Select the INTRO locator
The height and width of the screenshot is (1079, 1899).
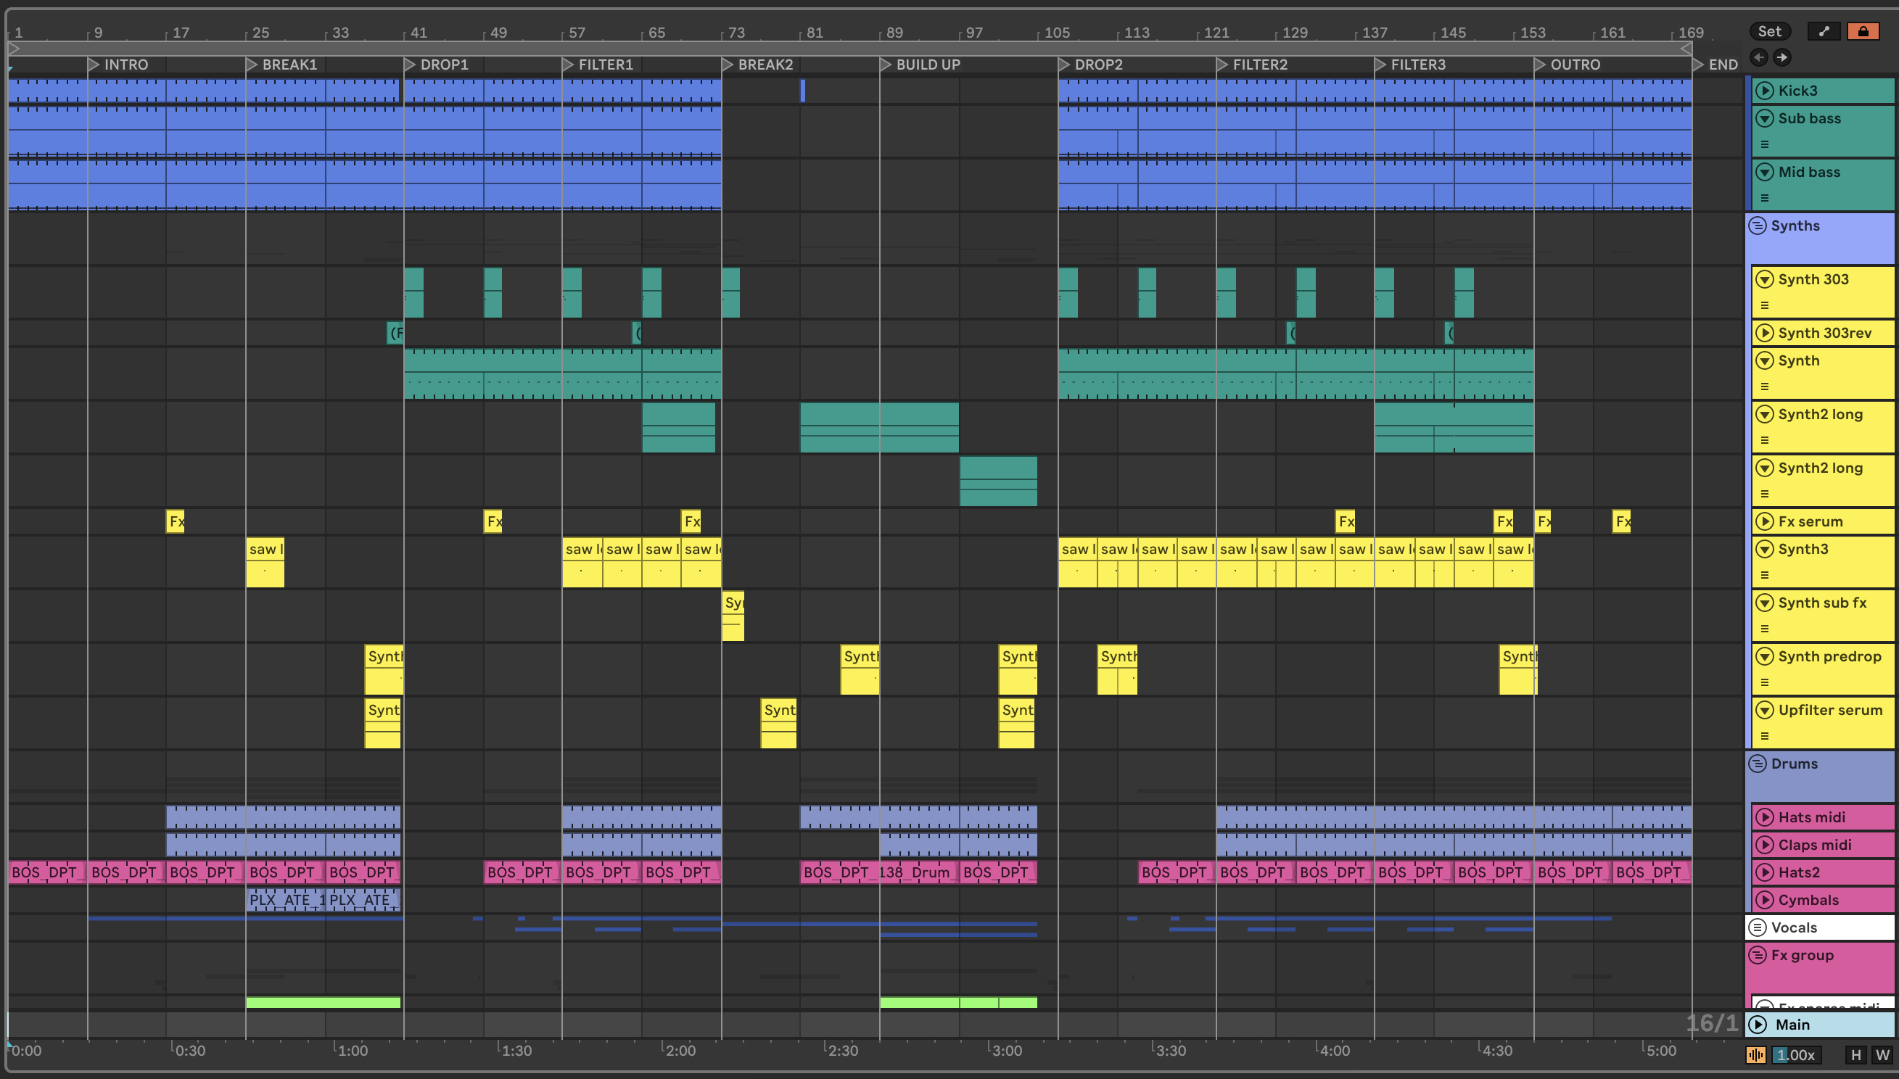pyautogui.click(x=118, y=65)
